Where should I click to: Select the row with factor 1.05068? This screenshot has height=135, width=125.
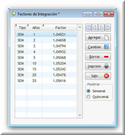[x=46, y=58]
